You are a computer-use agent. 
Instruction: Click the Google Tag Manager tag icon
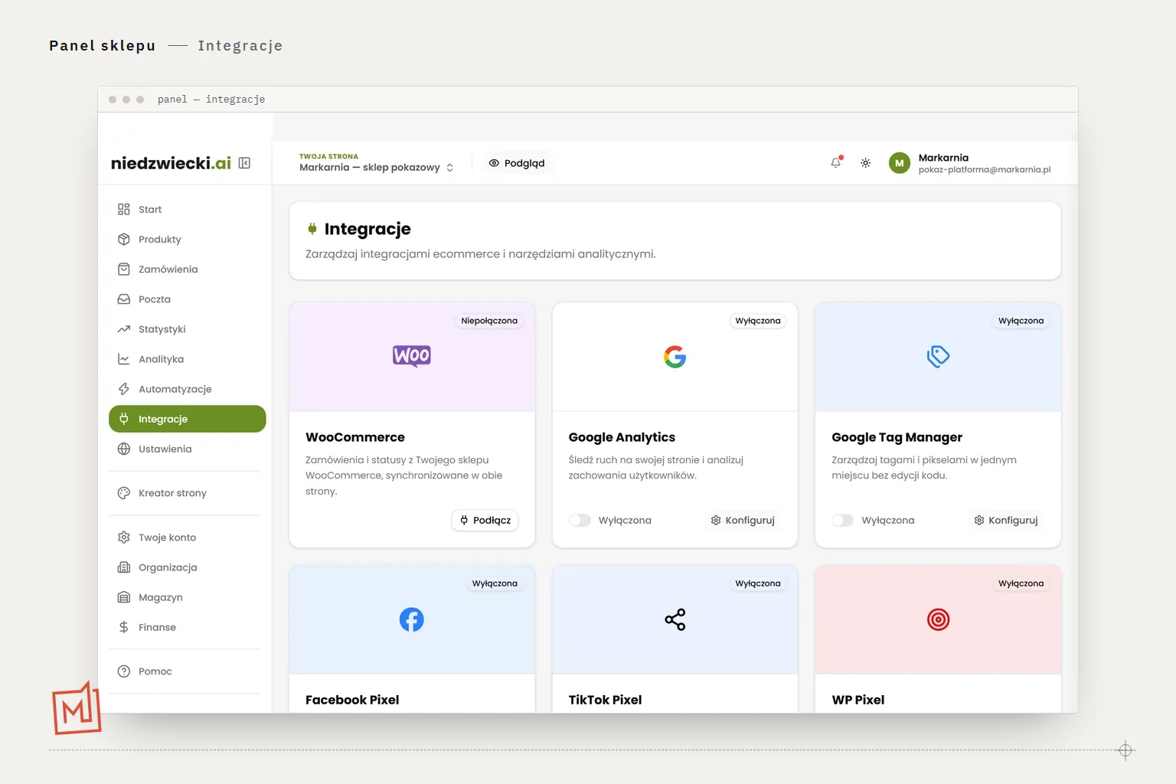click(x=938, y=356)
